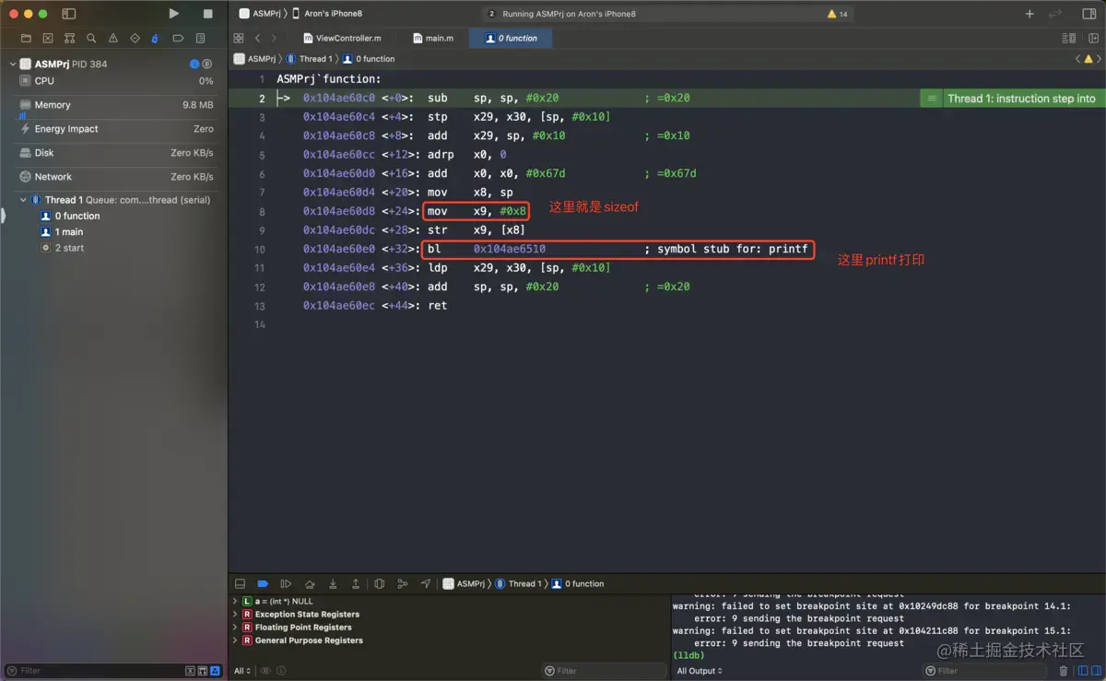Click Thread 1 in the debug bar

pos(521,583)
